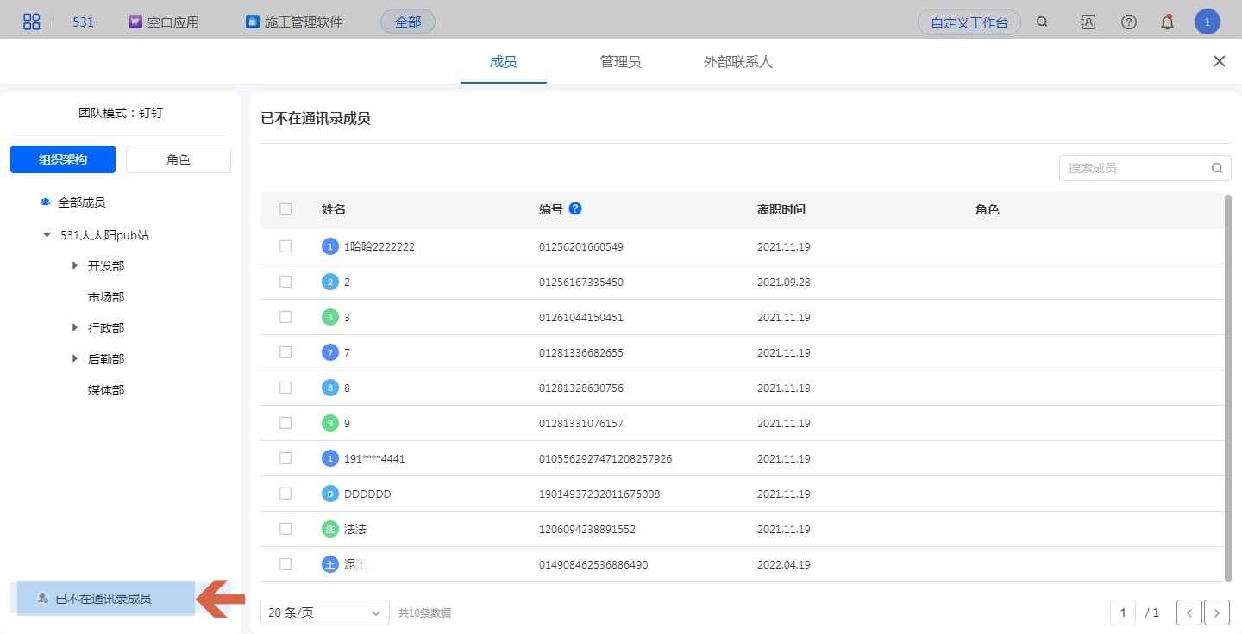Image resolution: width=1242 pixels, height=634 pixels.
Task: Click the 自定义工作台 button
Action: [x=969, y=22]
